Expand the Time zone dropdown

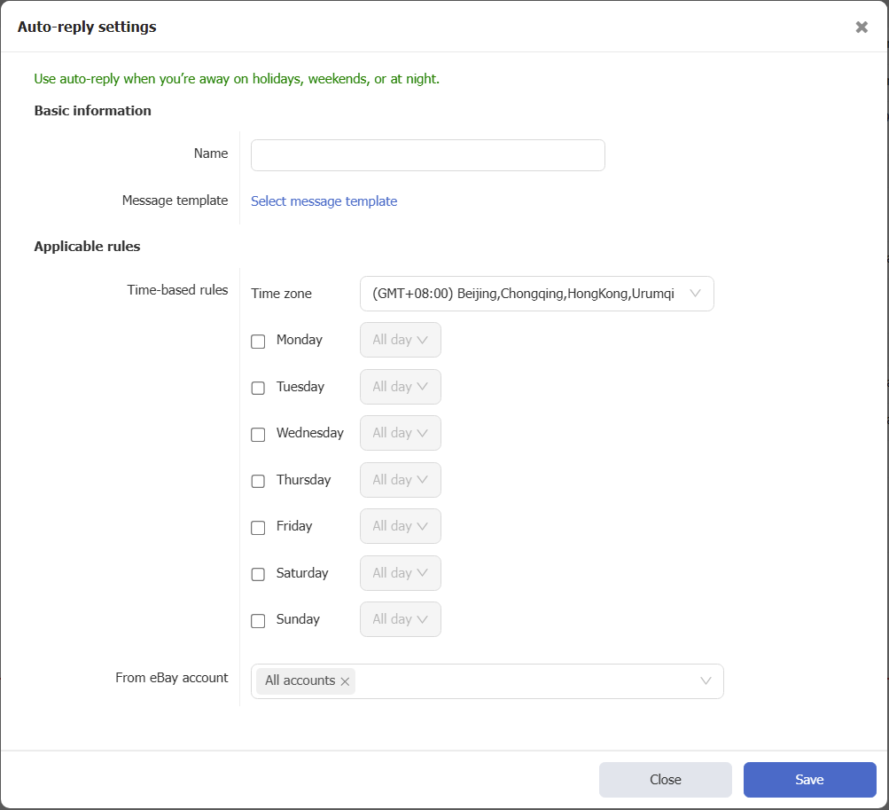[x=536, y=294]
